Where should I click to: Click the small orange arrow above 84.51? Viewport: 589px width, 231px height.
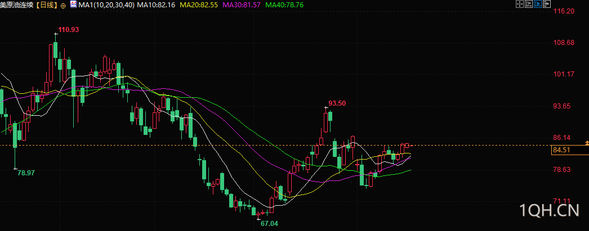587,143
